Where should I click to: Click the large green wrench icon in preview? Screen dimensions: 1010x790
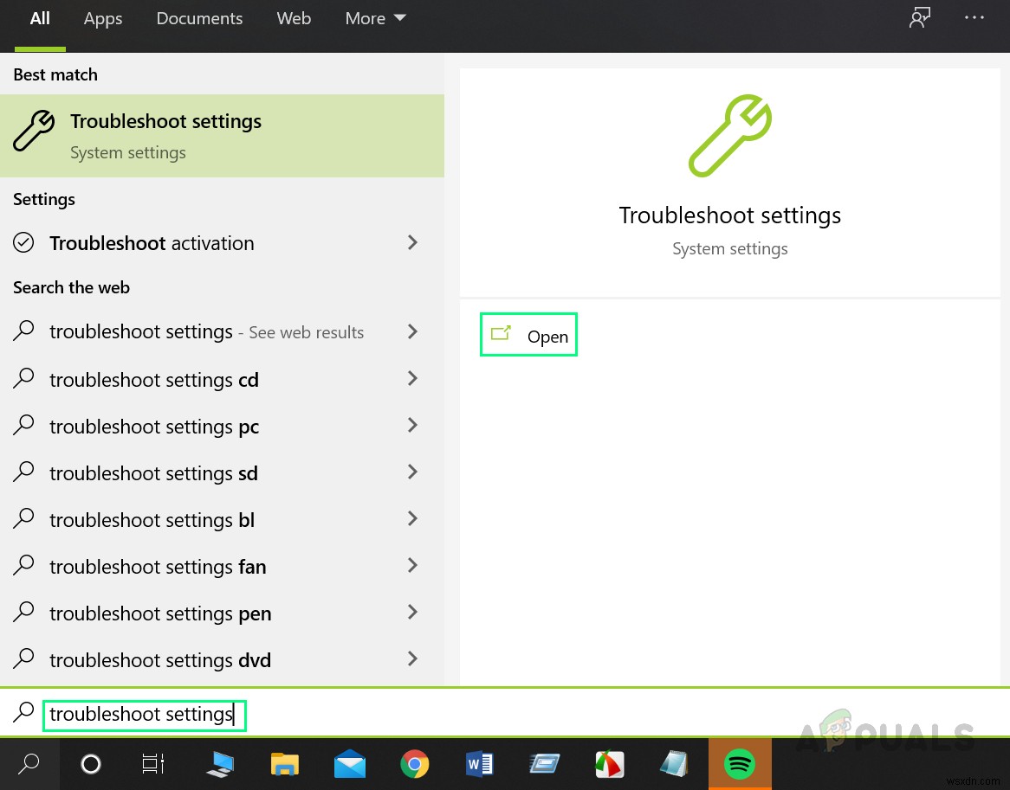click(x=730, y=136)
